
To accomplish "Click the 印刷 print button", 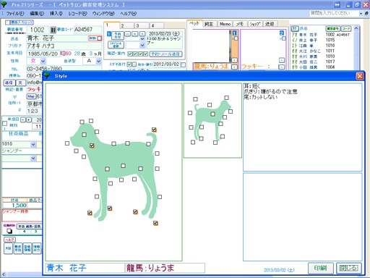I will pyautogui.click(x=321, y=268).
